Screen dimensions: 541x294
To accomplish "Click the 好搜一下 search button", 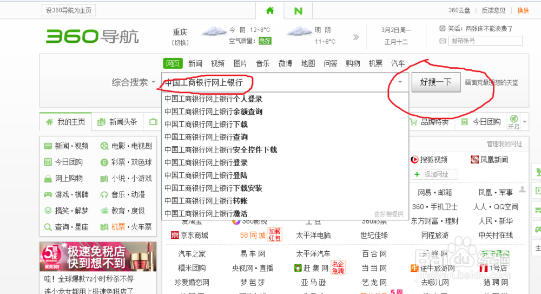I will pos(436,82).
